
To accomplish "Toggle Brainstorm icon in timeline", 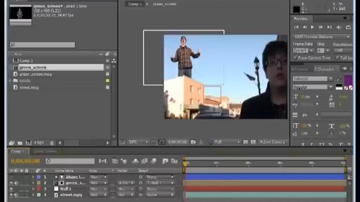I will 165,161.
